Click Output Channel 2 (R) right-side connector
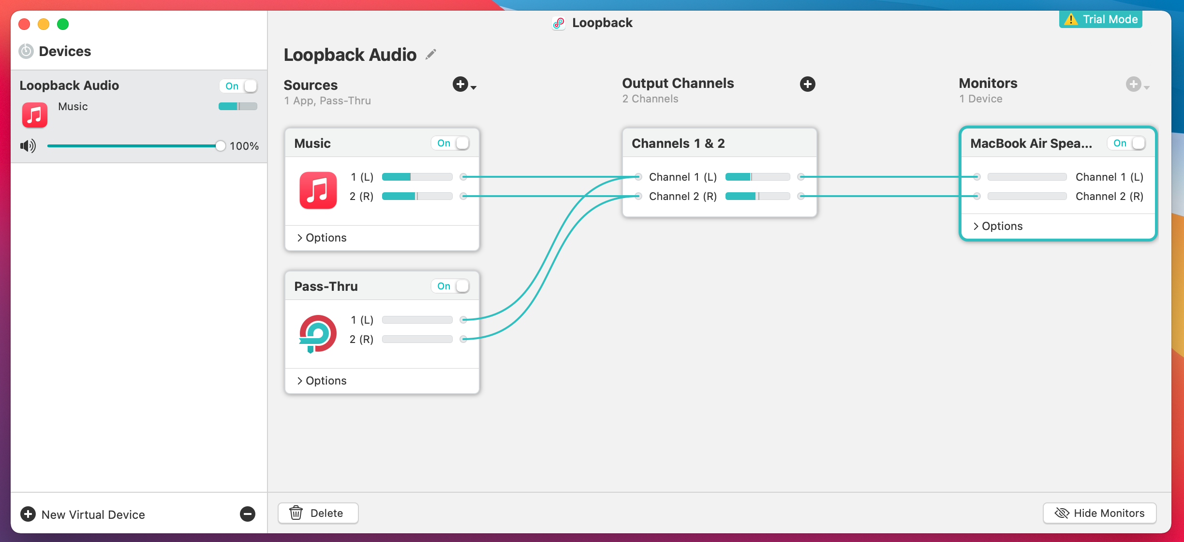The width and height of the screenshot is (1184, 542). coord(801,196)
